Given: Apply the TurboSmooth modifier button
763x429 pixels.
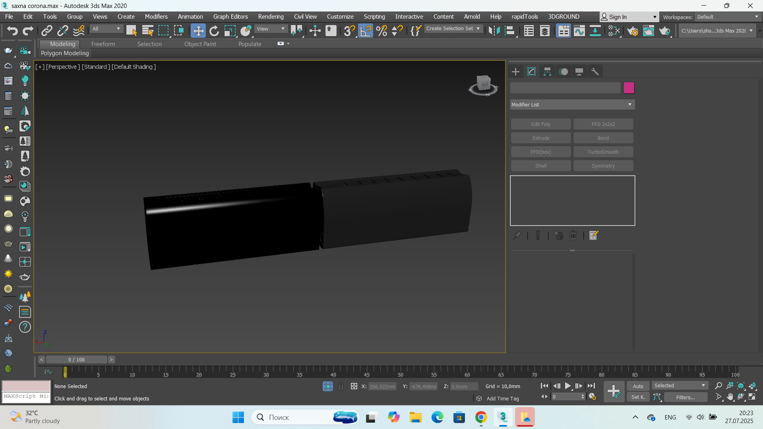Looking at the screenshot, I should point(603,152).
